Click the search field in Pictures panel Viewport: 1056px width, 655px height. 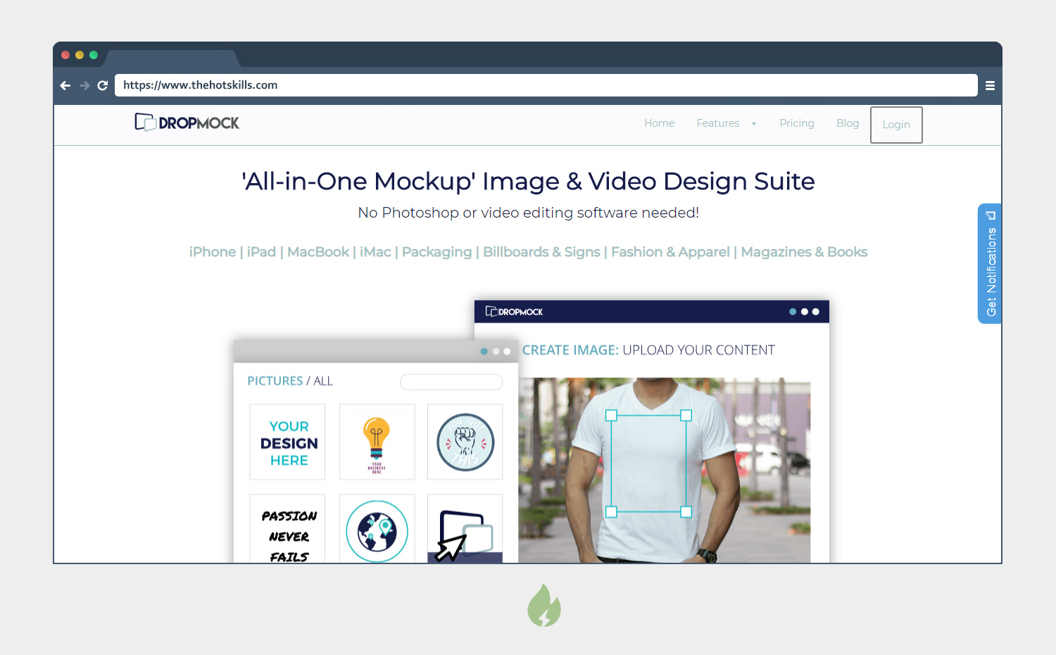pos(451,382)
